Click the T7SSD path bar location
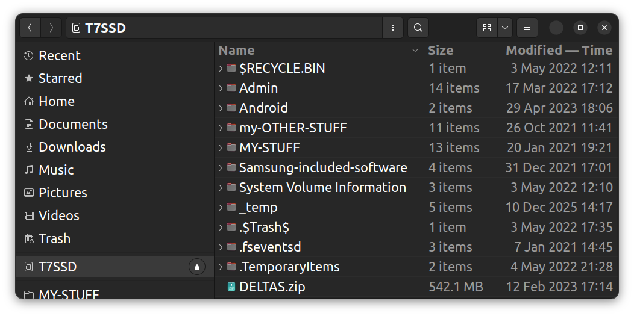634x316 pixels. tap(105, 28)
